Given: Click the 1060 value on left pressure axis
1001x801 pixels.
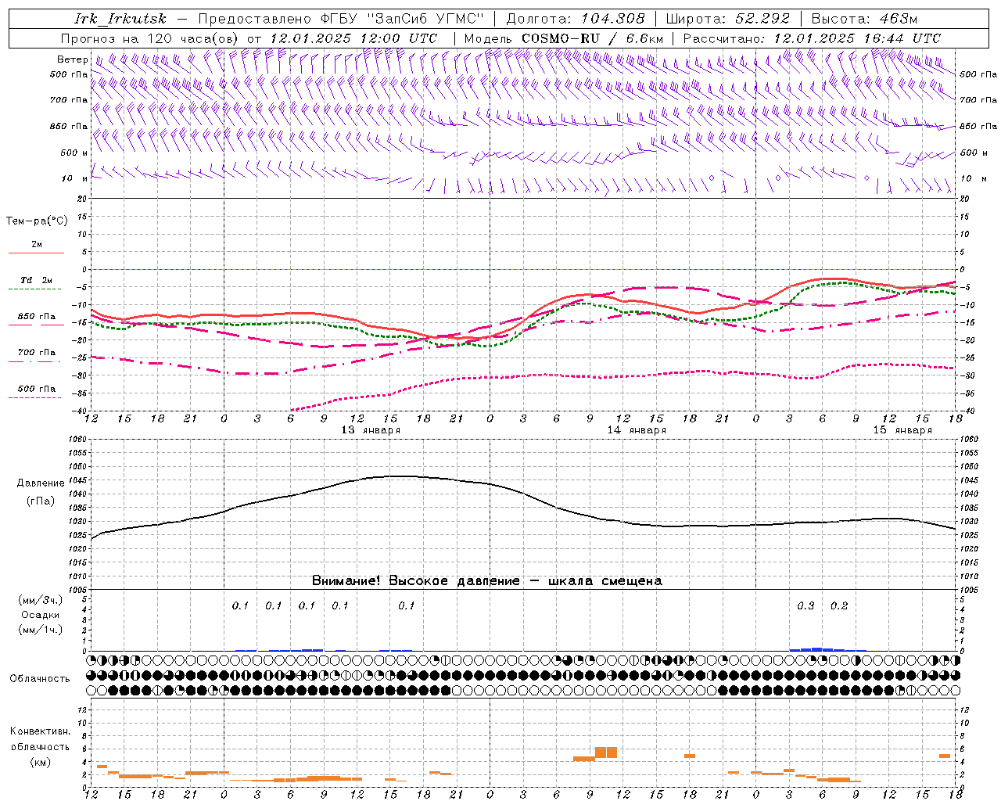Looking at the screenshot, I should [x=78, y=440].
